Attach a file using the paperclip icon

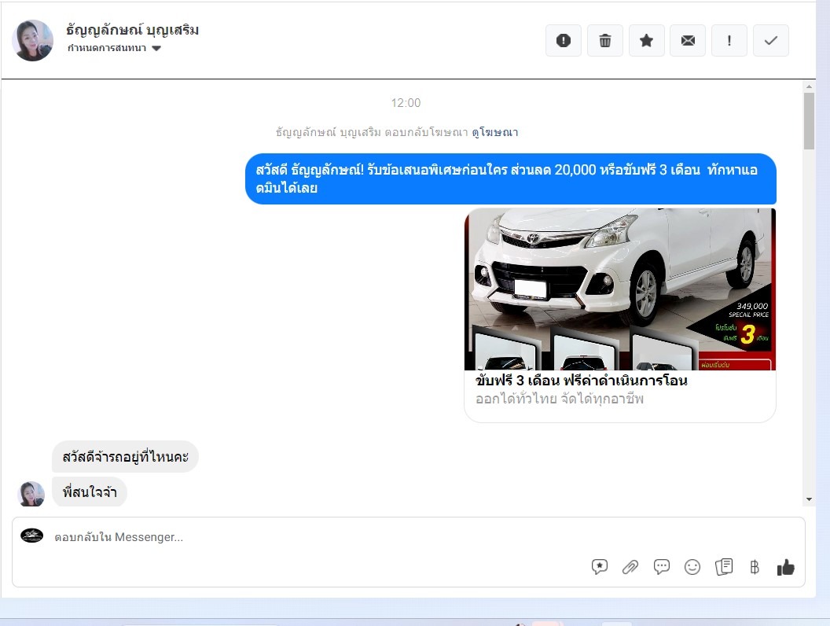point(630,567)
